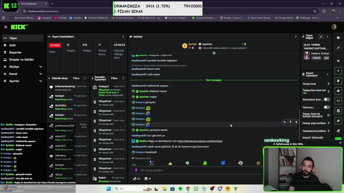
Task: Toggle broadcast signal panel in right toolbar
Action: point(338,101)
